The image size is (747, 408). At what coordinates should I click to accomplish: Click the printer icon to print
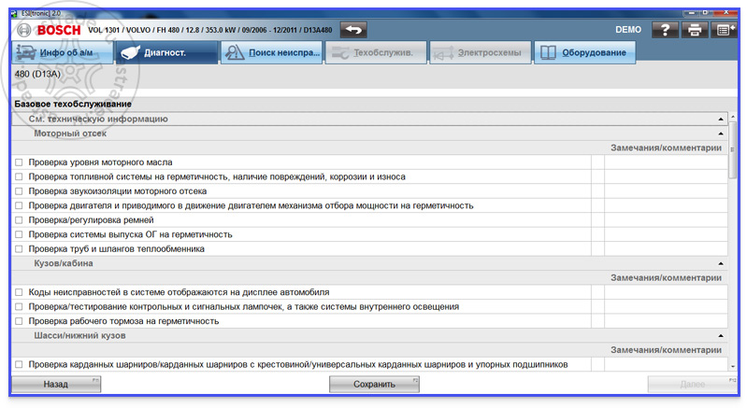[694, 30]
